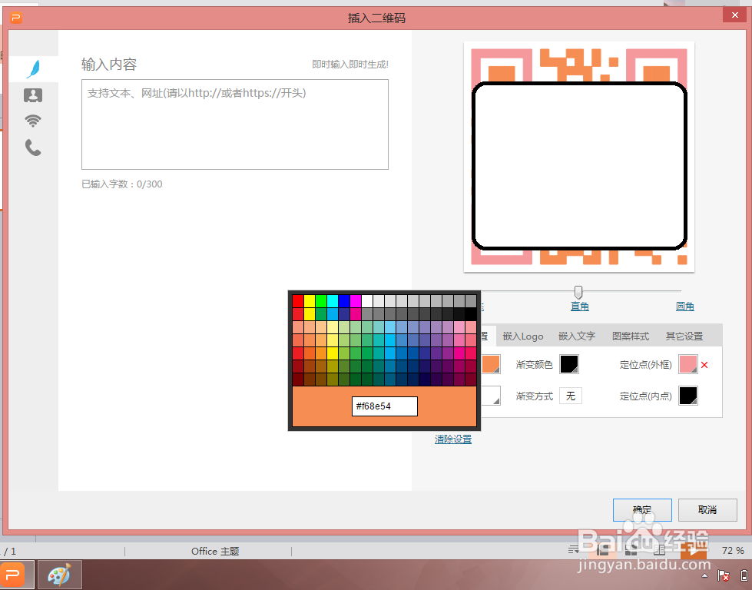
Task: Click the hex color field #f68e54
Action: [385, 406]
